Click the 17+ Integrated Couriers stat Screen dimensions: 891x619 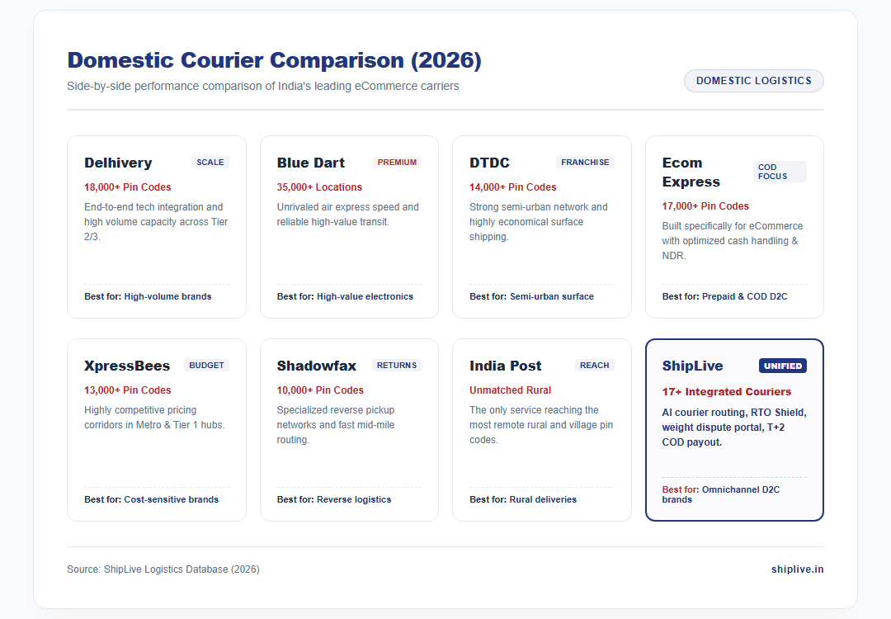tap(727, 392)
